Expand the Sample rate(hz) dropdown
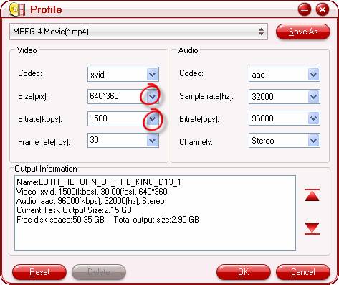This screenshot has height=285, width=339. [x=313, y=96]
